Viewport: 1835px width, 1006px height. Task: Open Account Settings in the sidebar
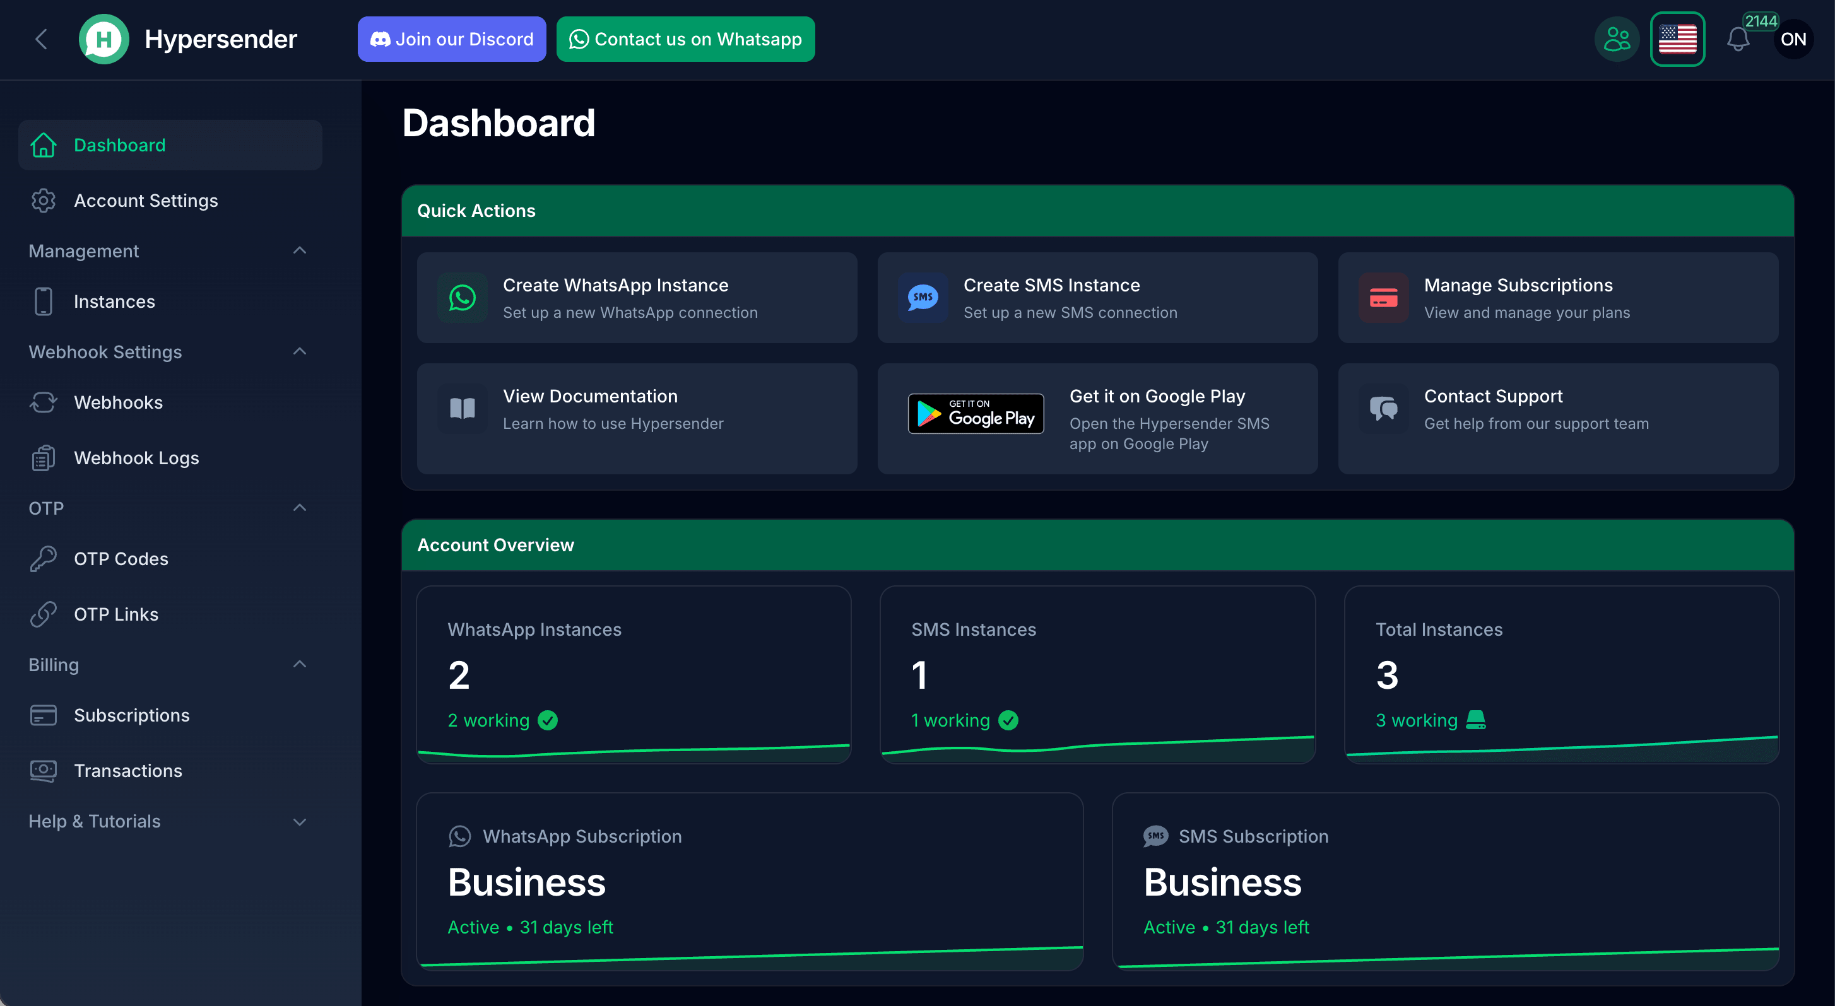(x=170, y=201)
